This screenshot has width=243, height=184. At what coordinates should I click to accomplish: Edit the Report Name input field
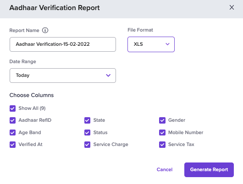click(63, 44)
